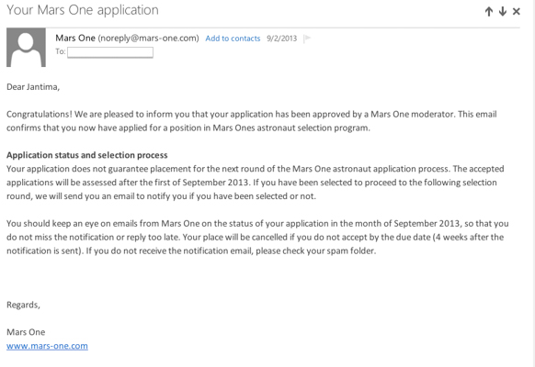Click the 9/2/2013 date
The width and height of the screenshot is (535, 367).
[282, 39]
